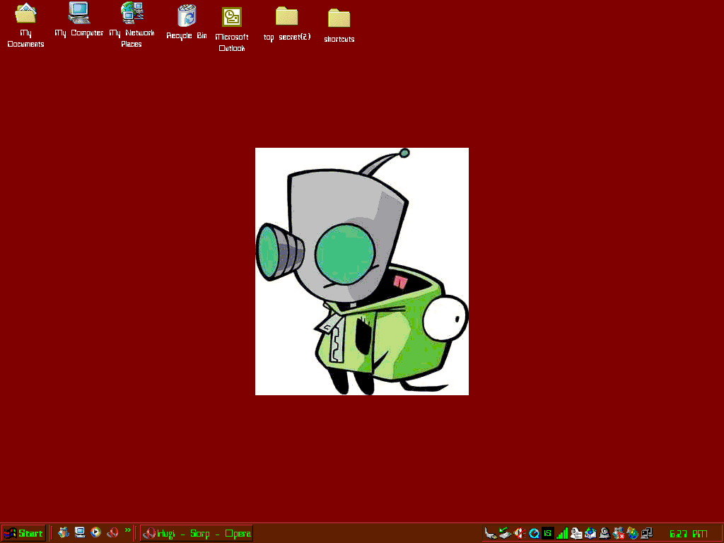Select the My Network Places icon
Viewport: 724px width, 543px height.
click(132, 25)
